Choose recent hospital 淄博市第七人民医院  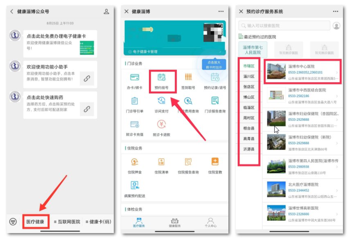click(253, 50)
